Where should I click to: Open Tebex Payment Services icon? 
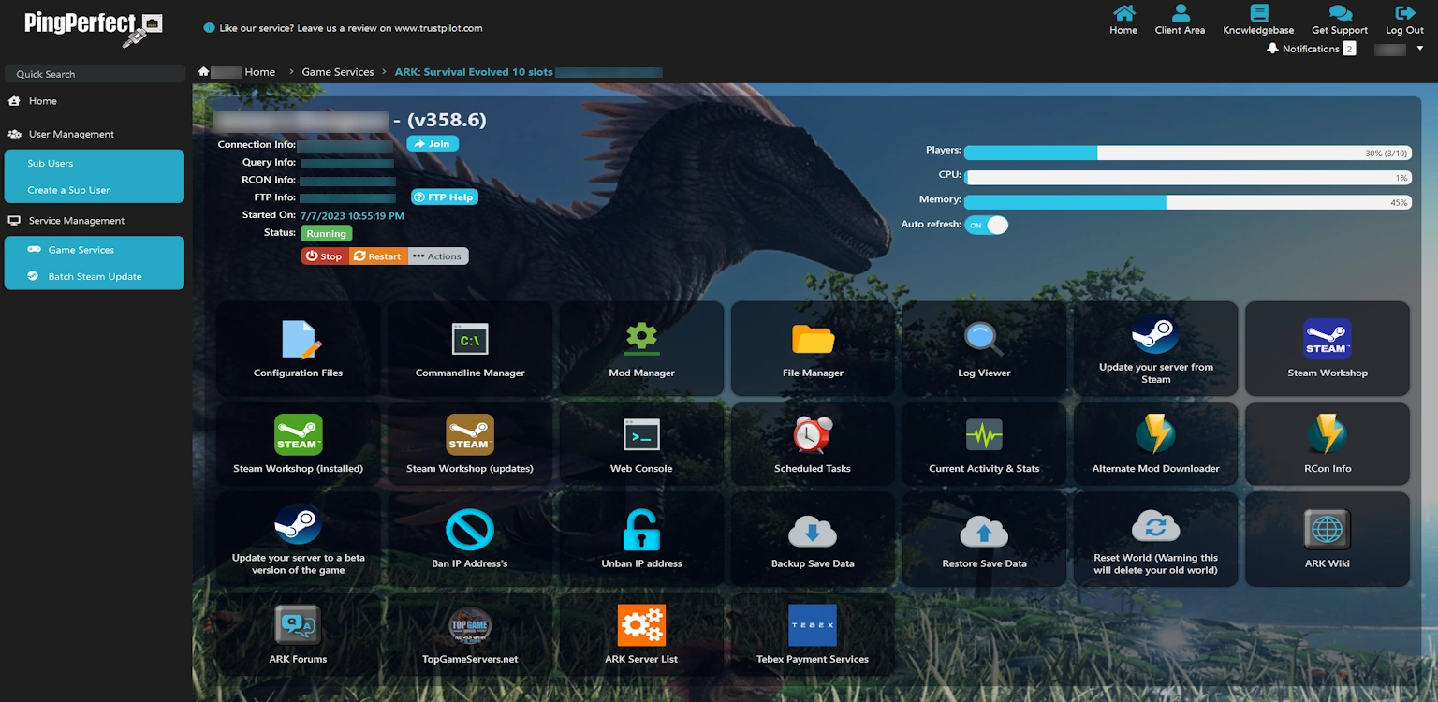(812, 625)
